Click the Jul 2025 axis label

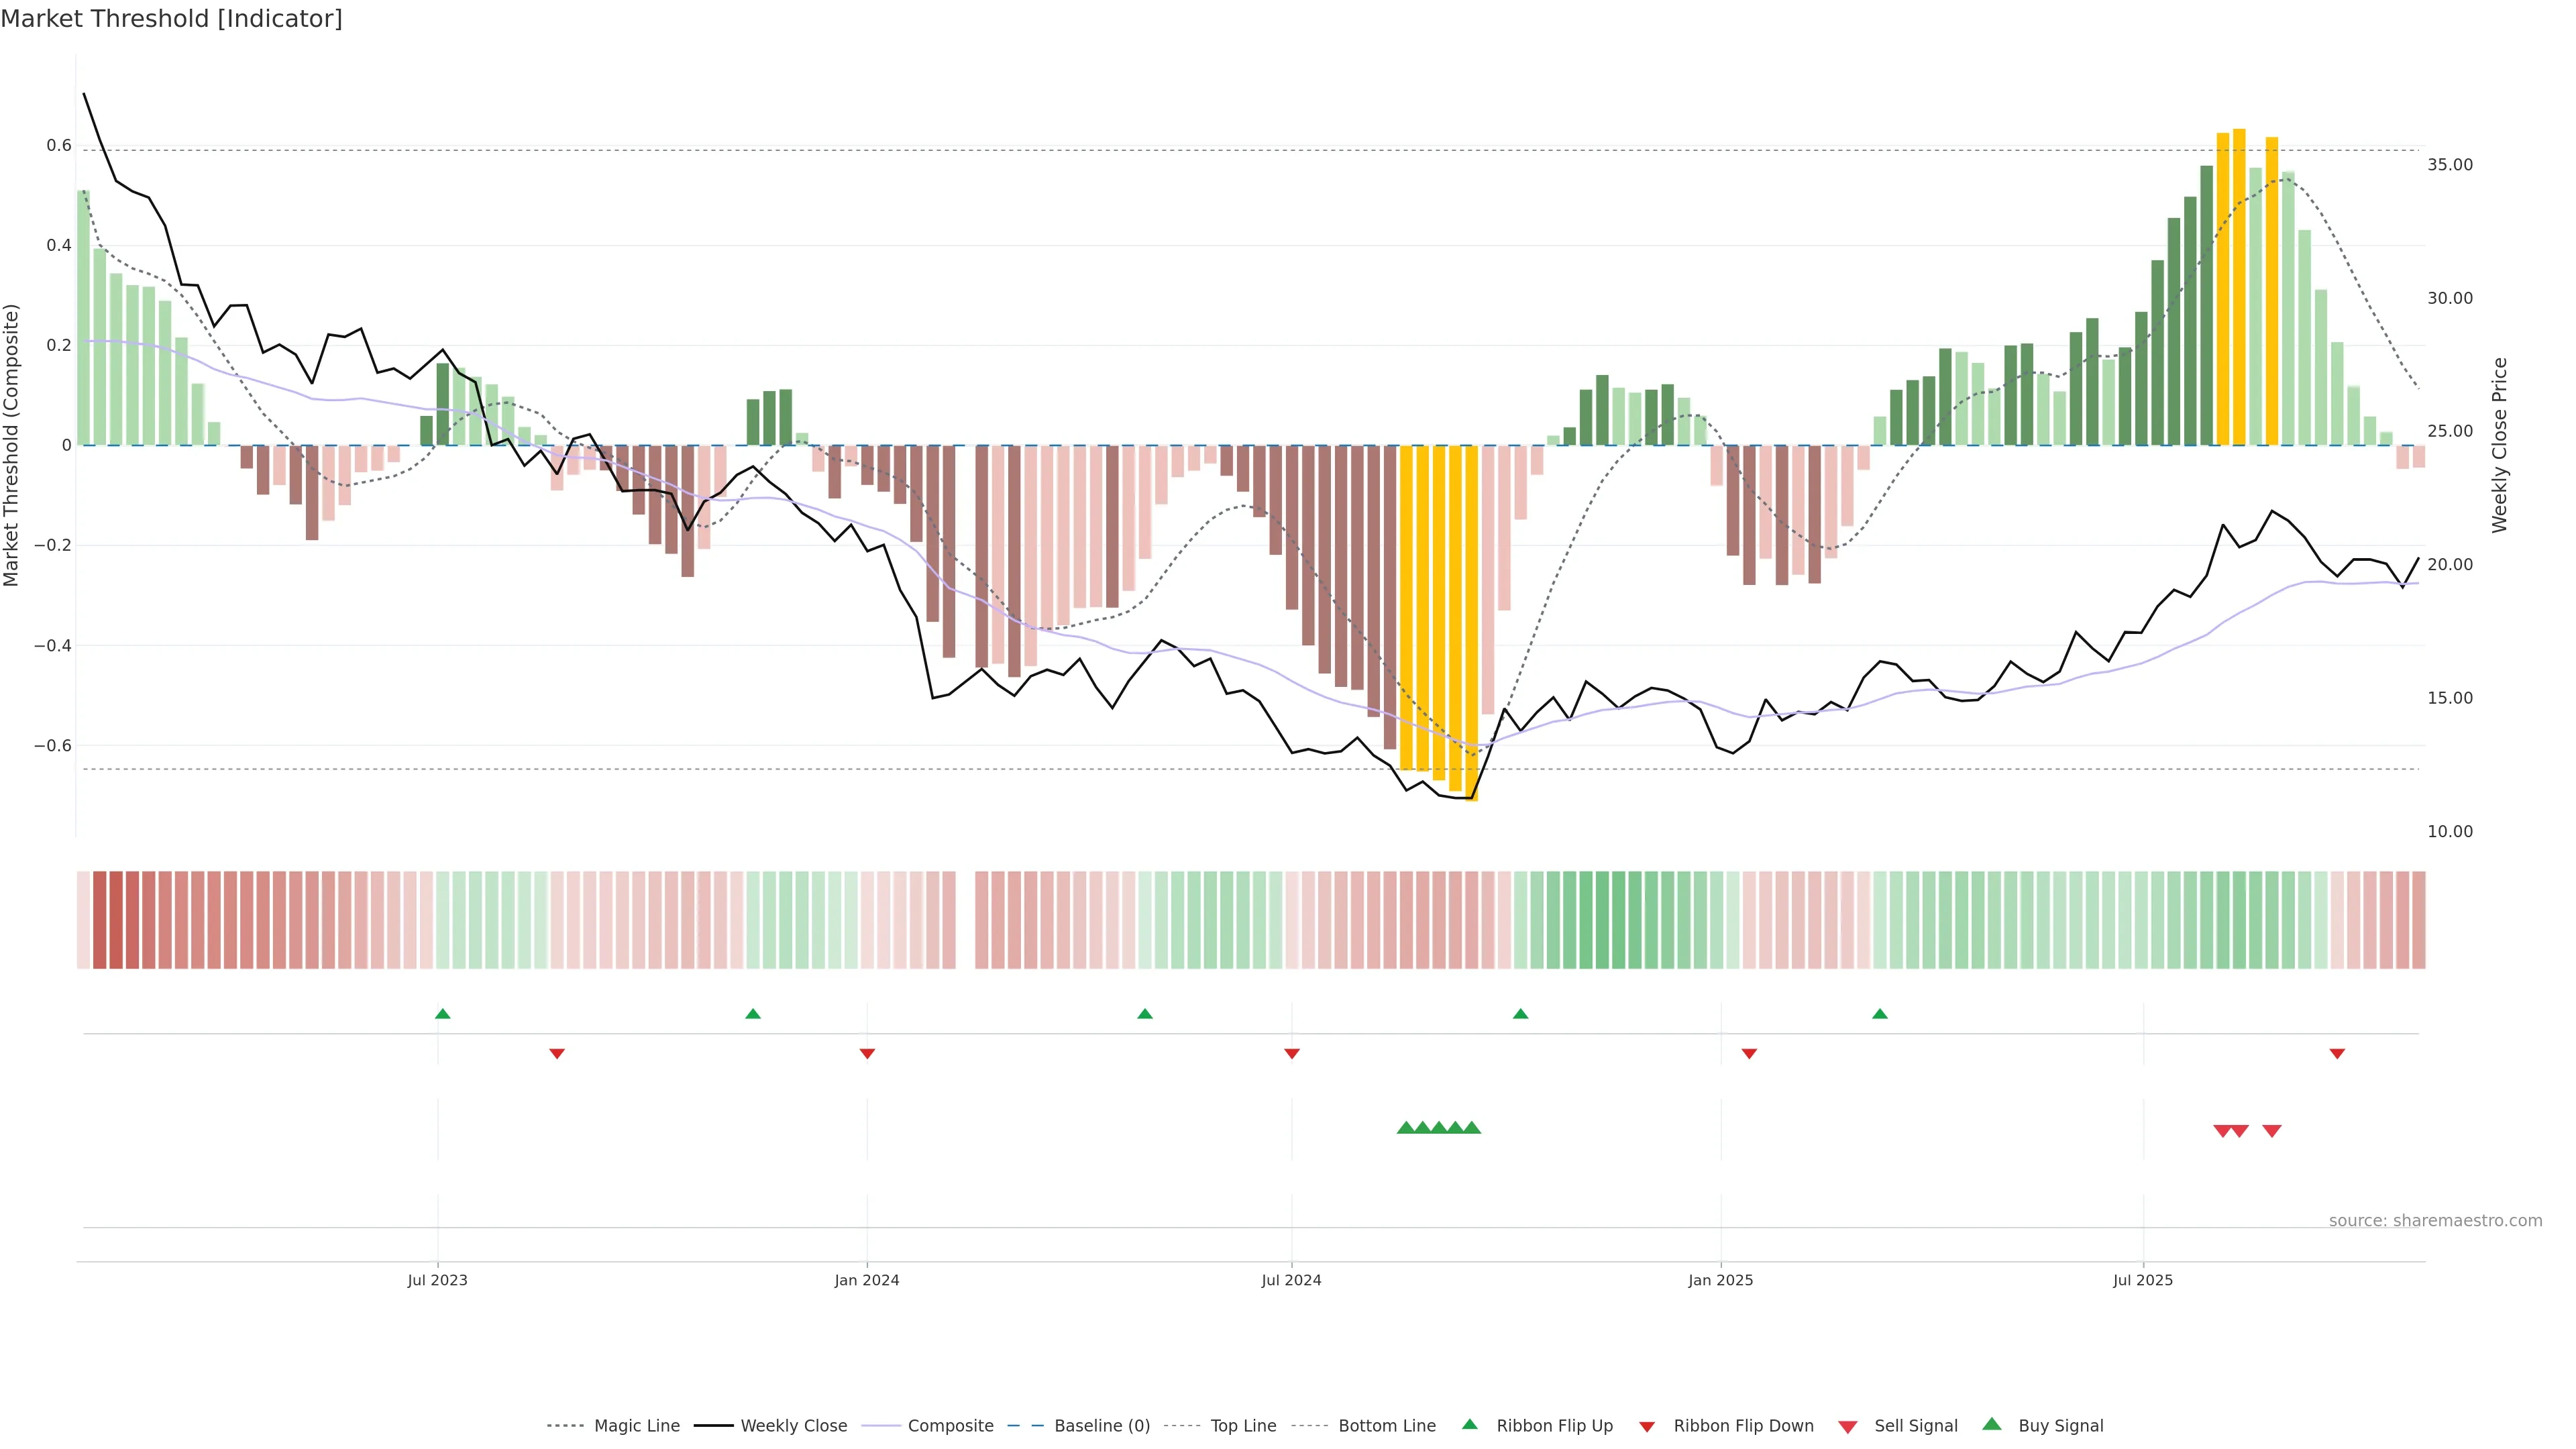[x=2143, y=1280]
